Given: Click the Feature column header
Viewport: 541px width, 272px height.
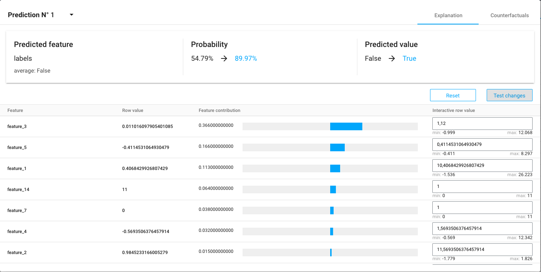Looking at the screenshot, I should 15,110.
